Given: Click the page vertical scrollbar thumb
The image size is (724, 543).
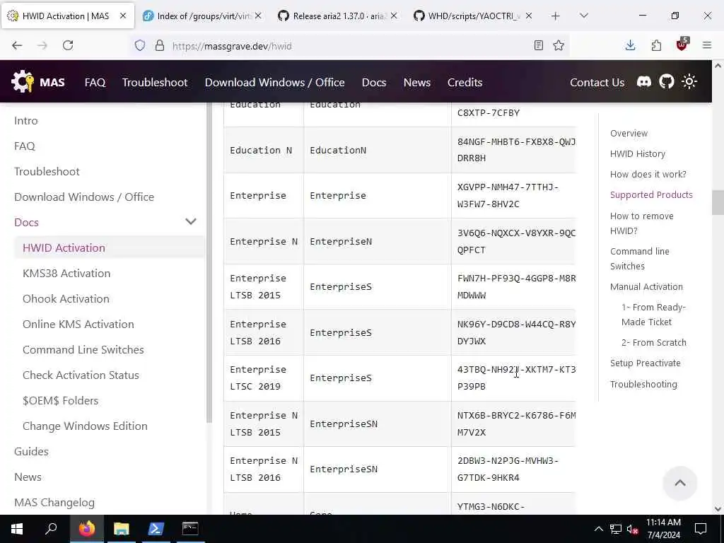Looking at the screenshot, I should click(x=718, y=202).
